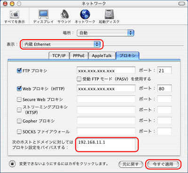The width and height of the screenshot is (188, 173).
Task: Click the Secure Web proxy address field
Action: click(106, 99)
